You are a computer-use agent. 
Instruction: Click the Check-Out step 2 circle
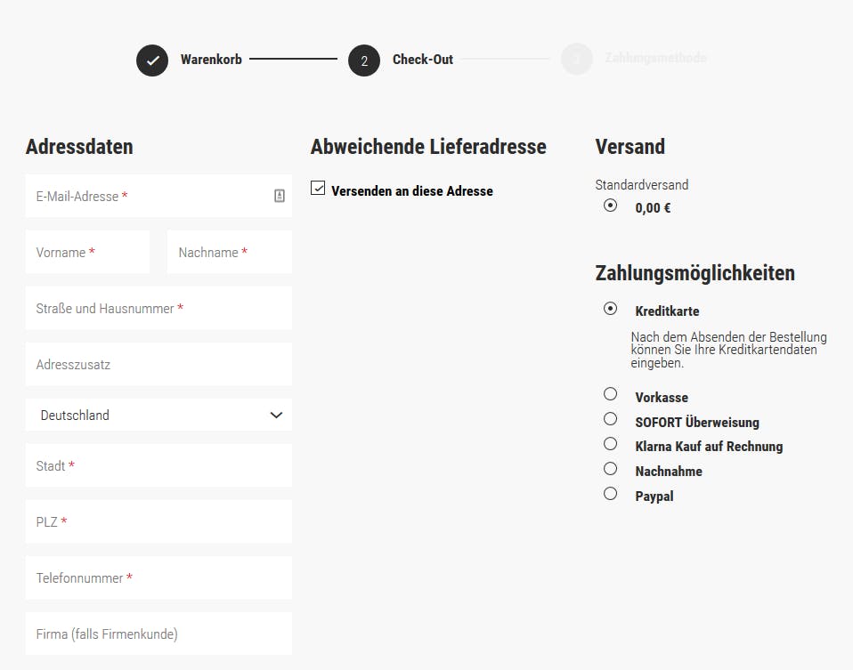[364, 61]
